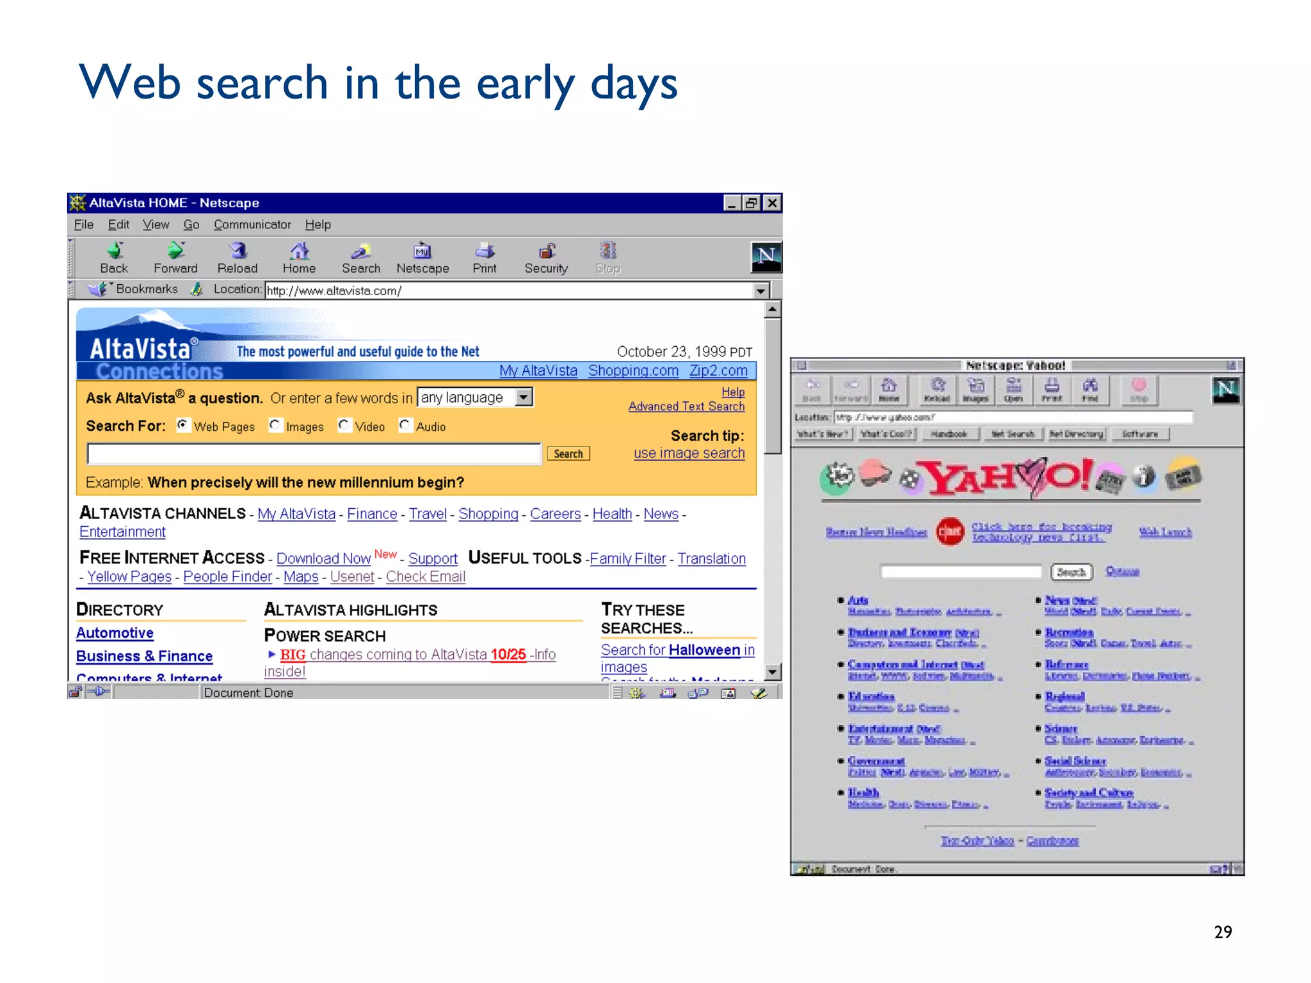Open View menu

pyautogui.click(x=156, y=225)
